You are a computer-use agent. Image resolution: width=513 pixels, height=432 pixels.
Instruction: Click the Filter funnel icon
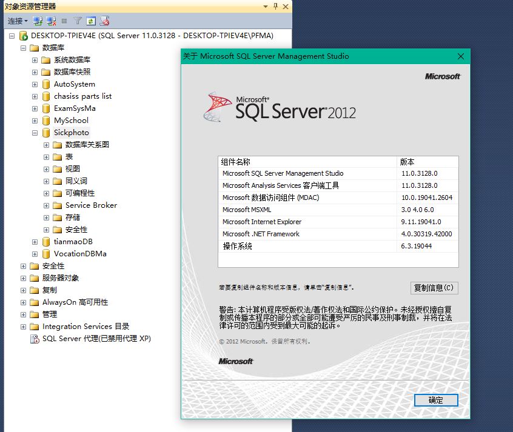point(78,21)
